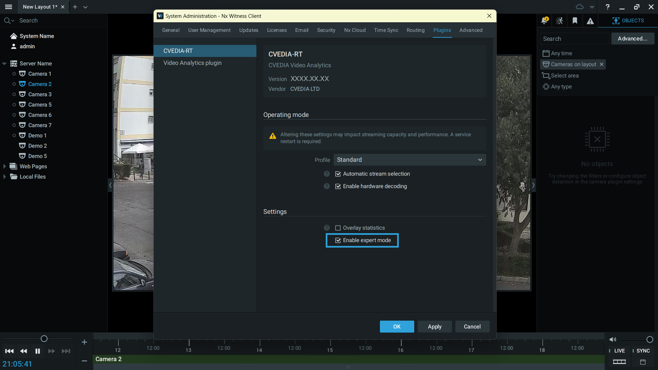Toggle Enable expert mode checkbox
Screen dimensions: 658x370
(338, 240)
